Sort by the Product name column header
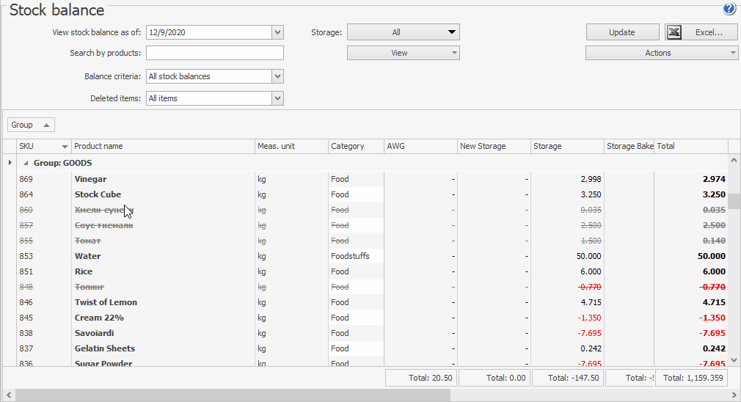 pos(161,147)
